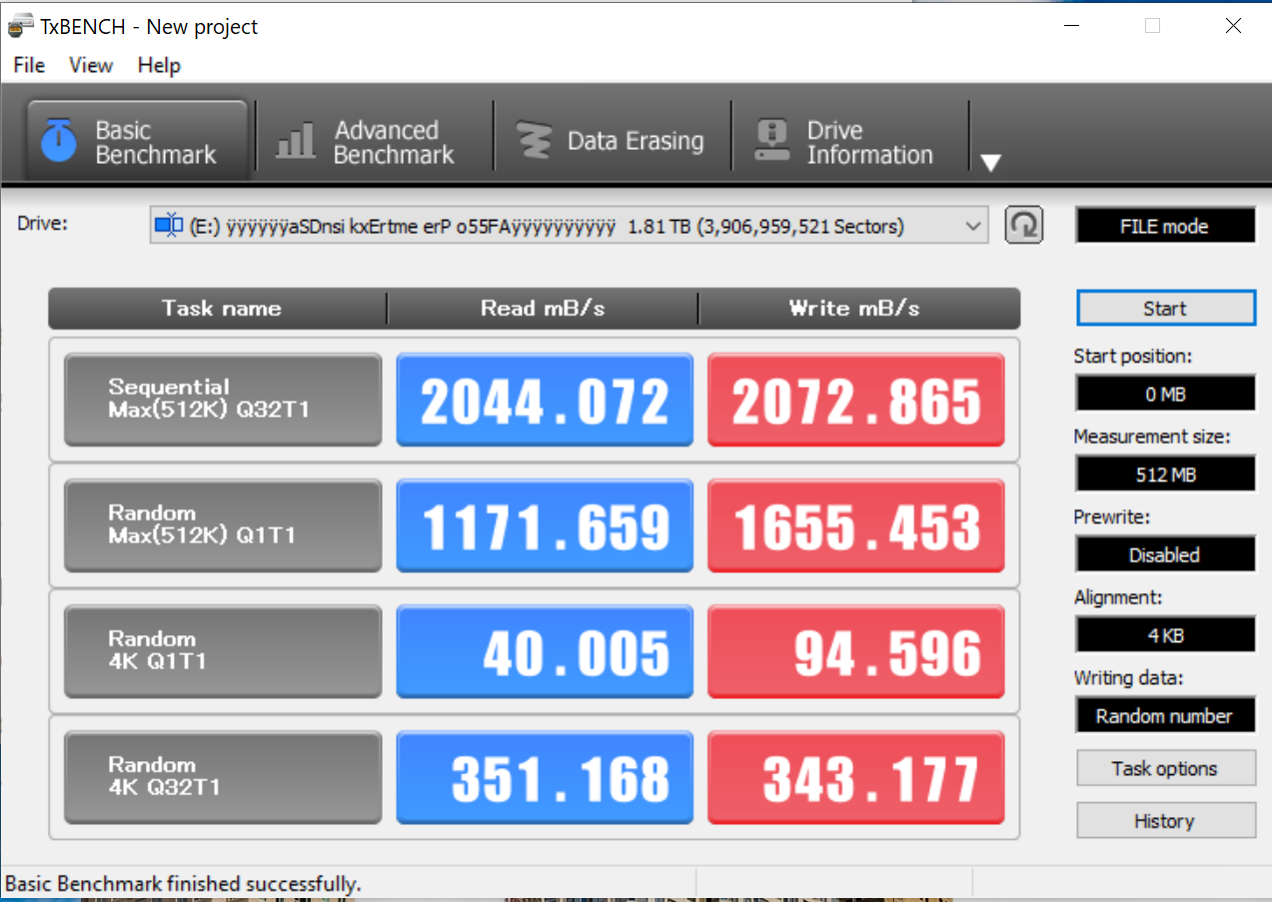Select the Random 4K Q1T1 task button
This screenshot has width=1272, height=902.
(222, 650)
